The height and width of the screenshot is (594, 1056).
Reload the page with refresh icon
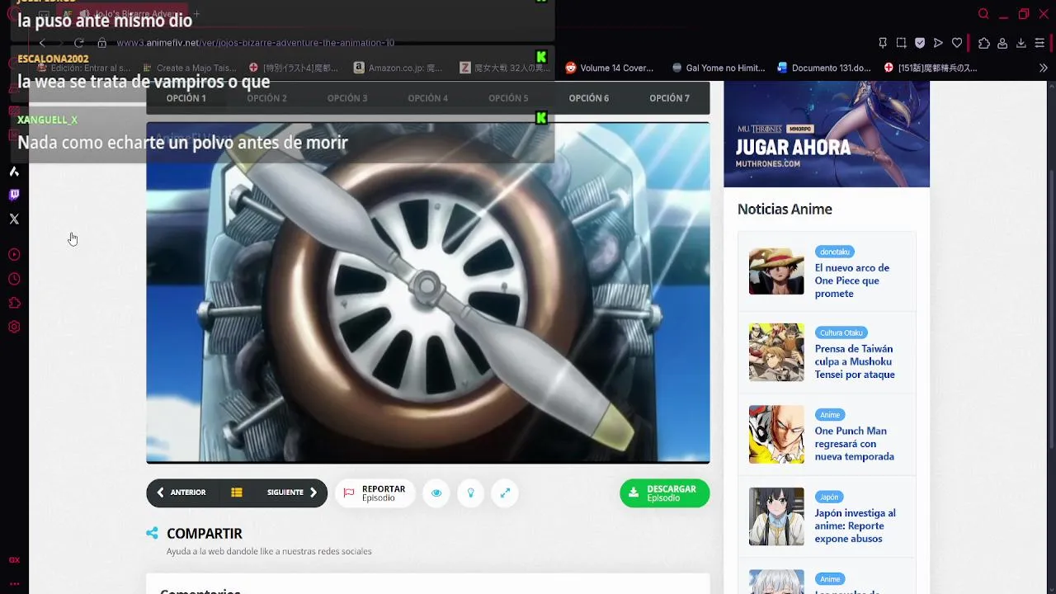[78, 43]
